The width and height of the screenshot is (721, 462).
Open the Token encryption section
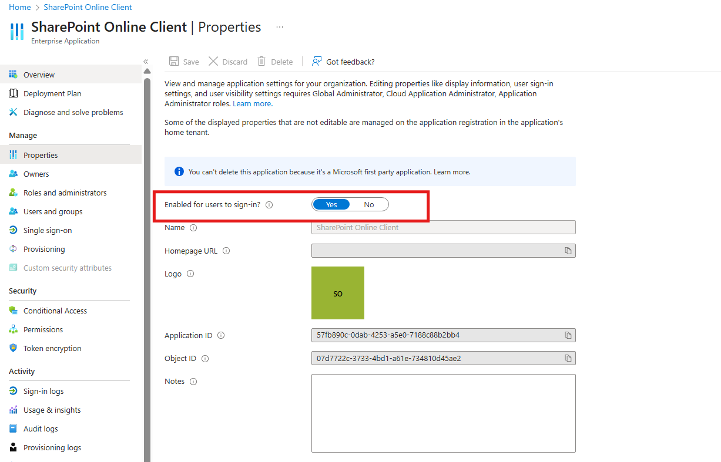[x=52, y=348]
